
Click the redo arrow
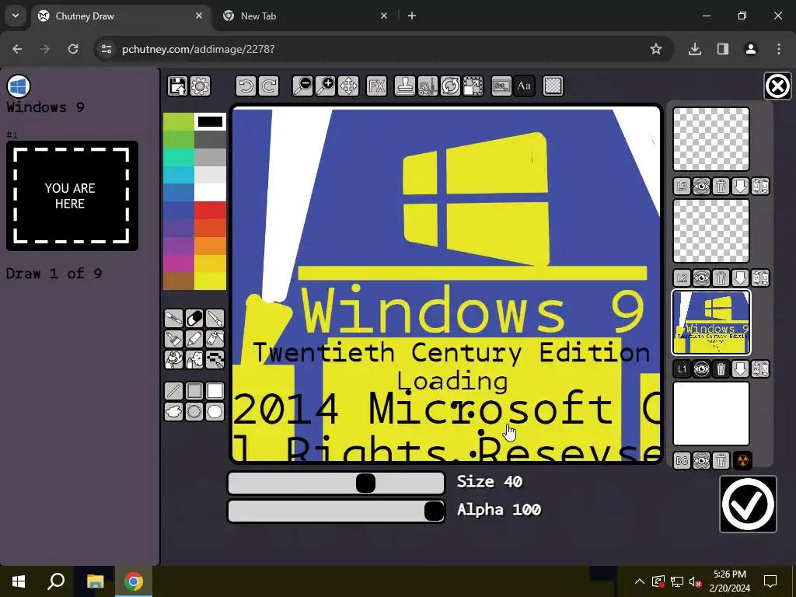tap(269, 86)
